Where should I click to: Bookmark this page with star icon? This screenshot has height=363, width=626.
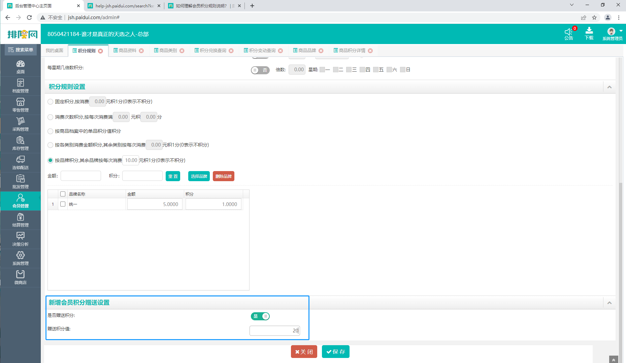tap(594, 17)
